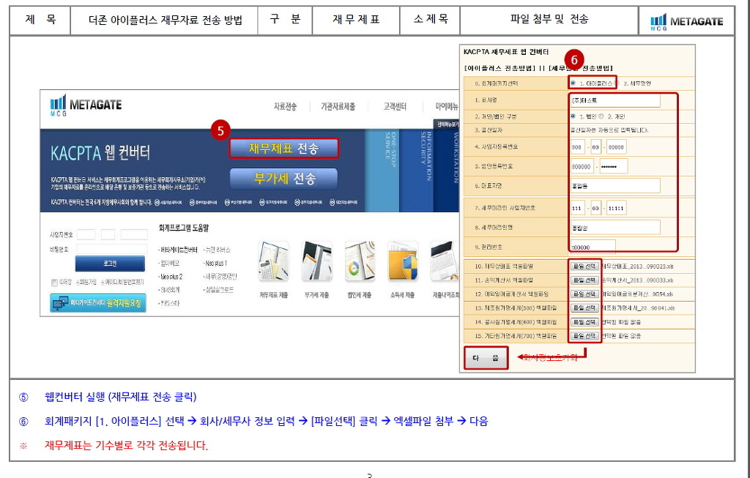The image size is (750, 478).
Task: Click 파일 선택 for 재무상태표 엑셀파일
Action: [584, 266]
